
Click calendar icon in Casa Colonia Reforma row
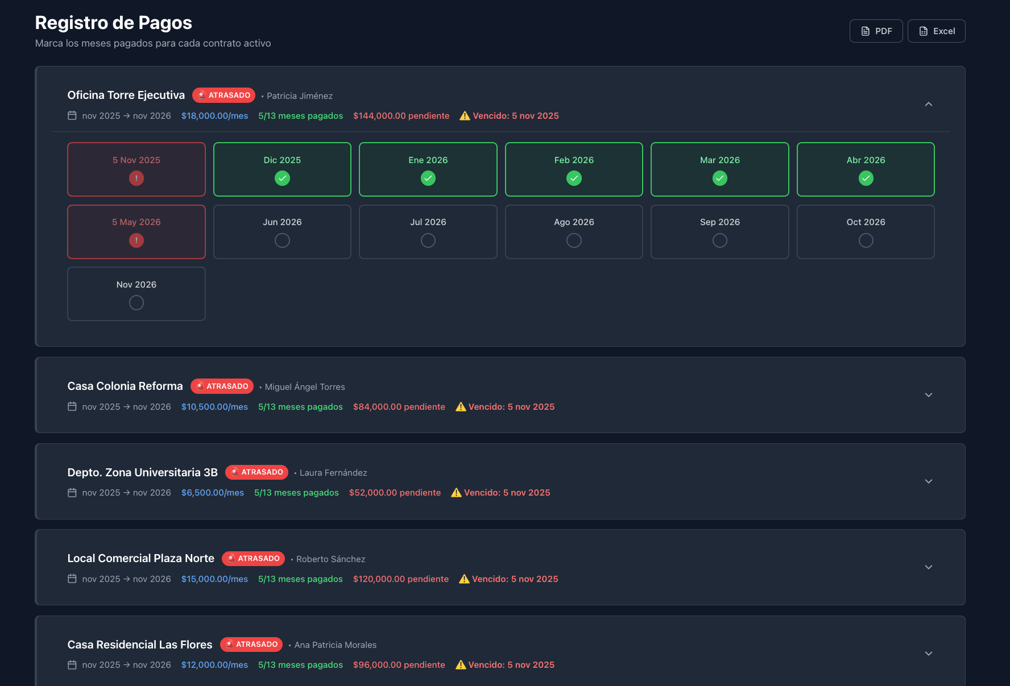coord(72,406)
